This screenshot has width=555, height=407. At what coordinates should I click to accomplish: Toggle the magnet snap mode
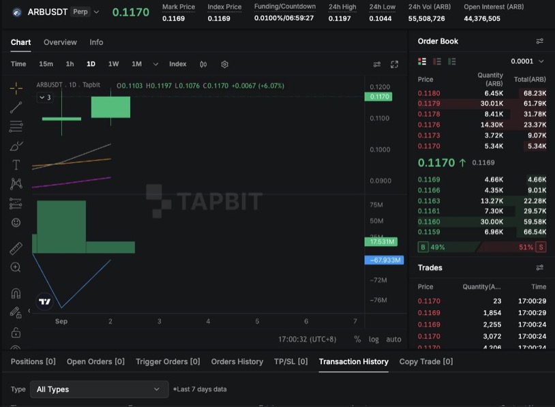16,293
